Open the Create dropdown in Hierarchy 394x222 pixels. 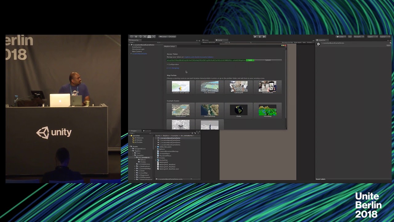132,43
